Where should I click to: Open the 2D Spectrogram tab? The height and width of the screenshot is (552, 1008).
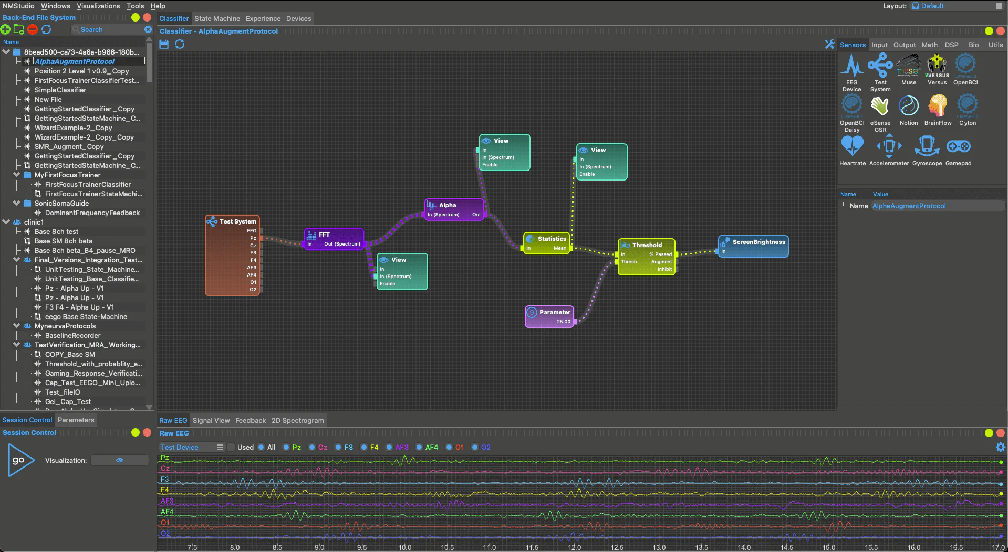click(x=297, y=420)
